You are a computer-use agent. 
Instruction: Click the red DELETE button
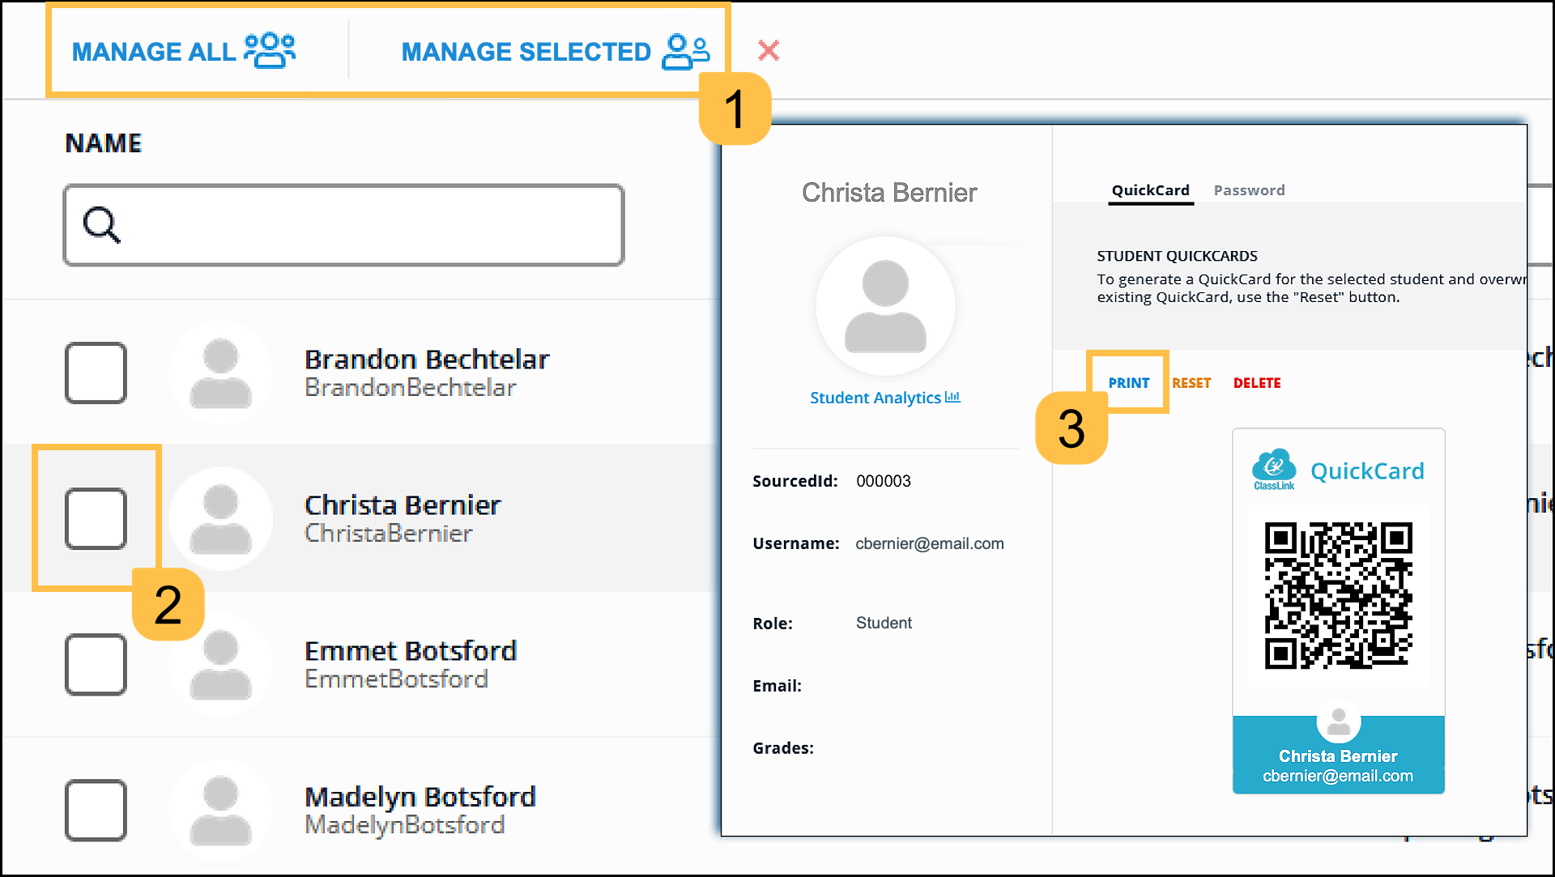click(x=1257, y=383)
